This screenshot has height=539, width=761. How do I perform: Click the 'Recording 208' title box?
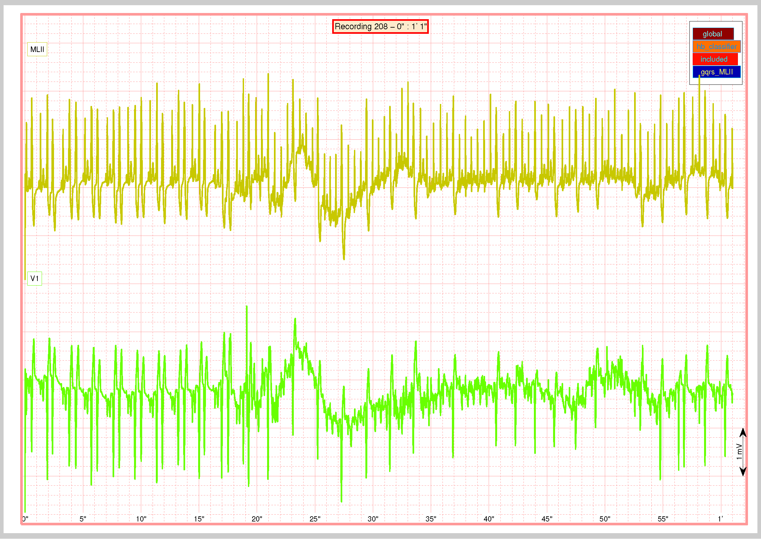(380, 27)
